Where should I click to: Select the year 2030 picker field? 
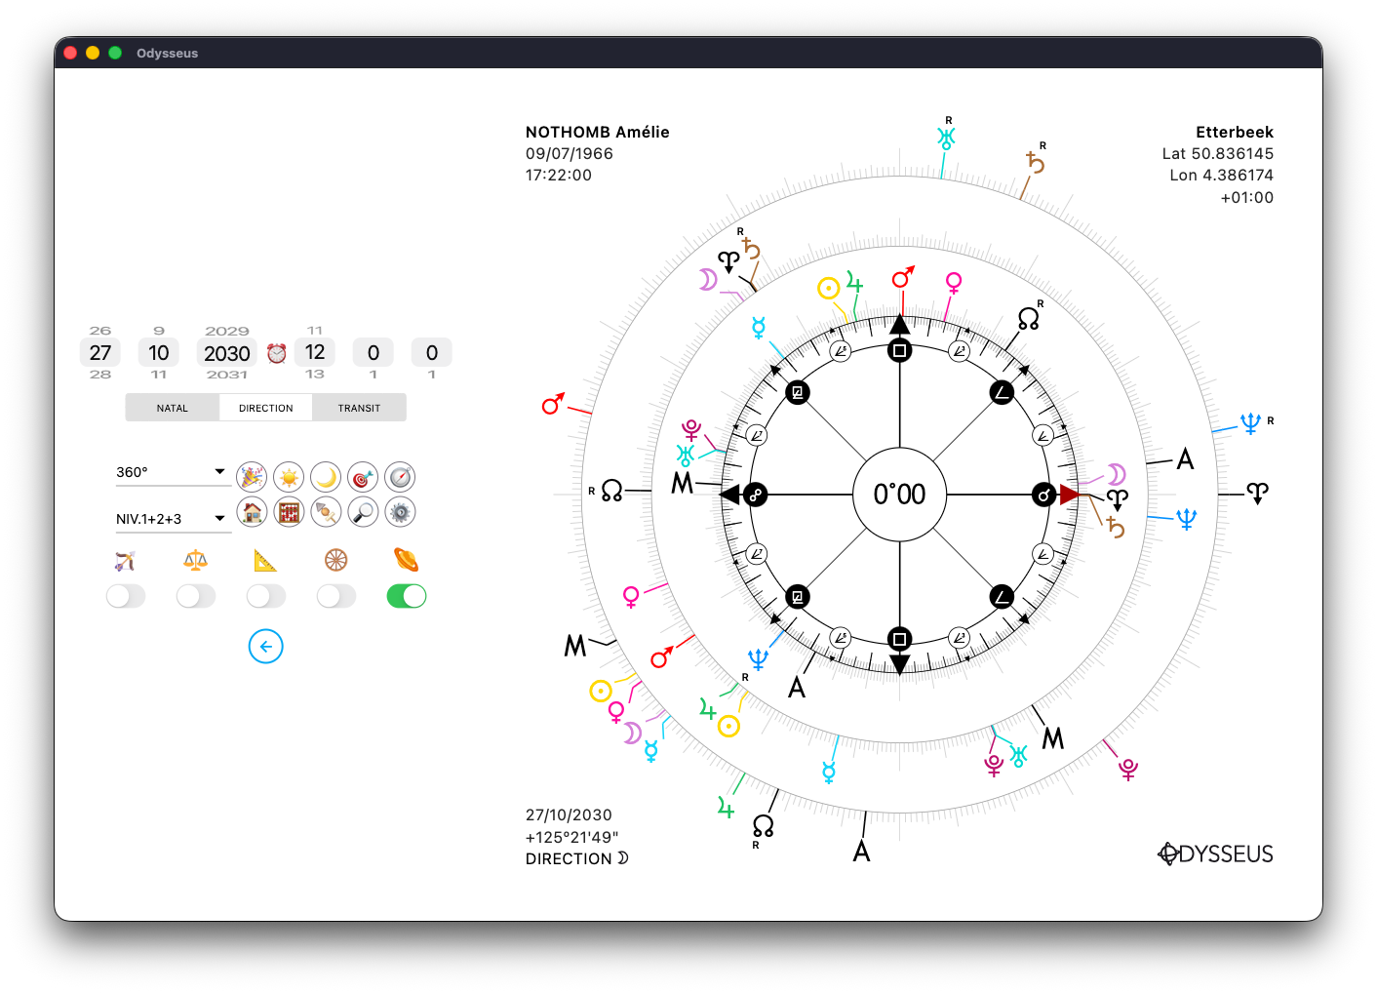[227, 353]
